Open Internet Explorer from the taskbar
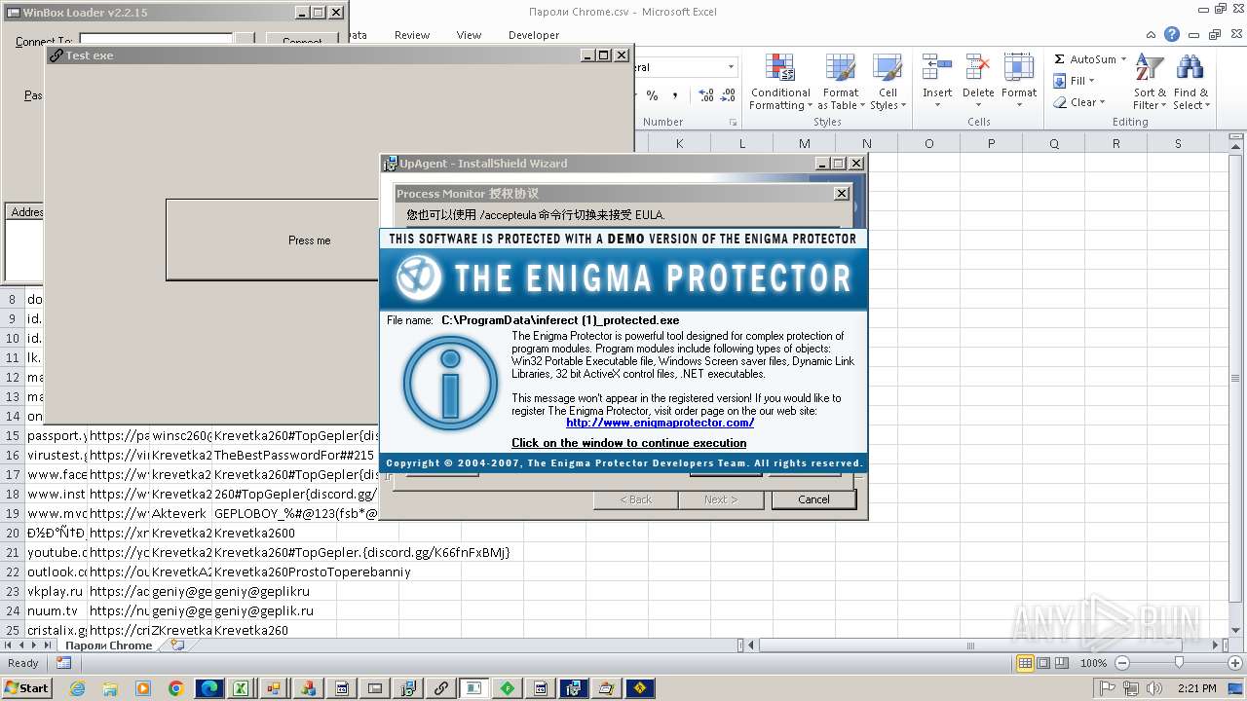1247x701 pixels. 78,688
